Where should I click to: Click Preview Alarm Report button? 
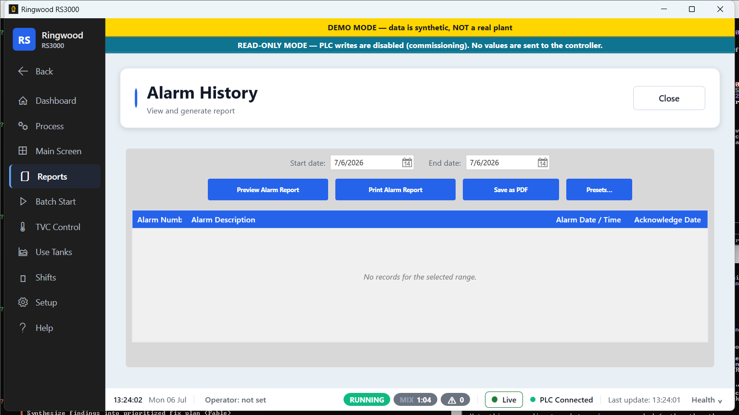pyautogui.click(x=268, y=190)
